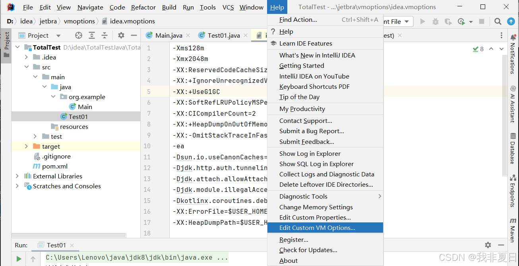Open the Notifications bell tool window

513,55
